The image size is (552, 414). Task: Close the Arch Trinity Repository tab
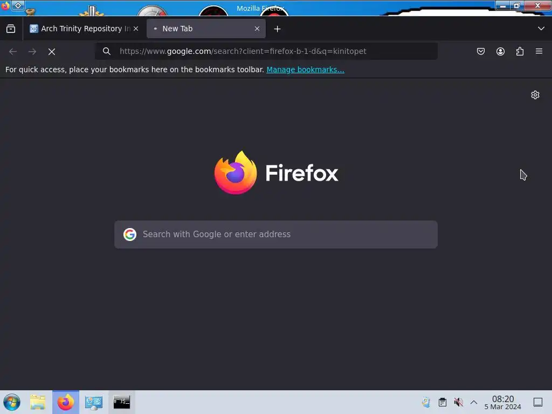136,29
